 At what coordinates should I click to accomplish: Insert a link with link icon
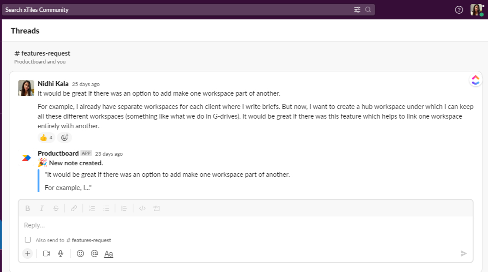click(x=74, y=209)
